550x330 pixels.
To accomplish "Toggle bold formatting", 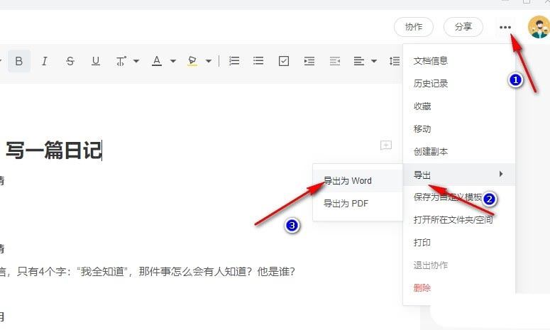I will coord(19,61).
